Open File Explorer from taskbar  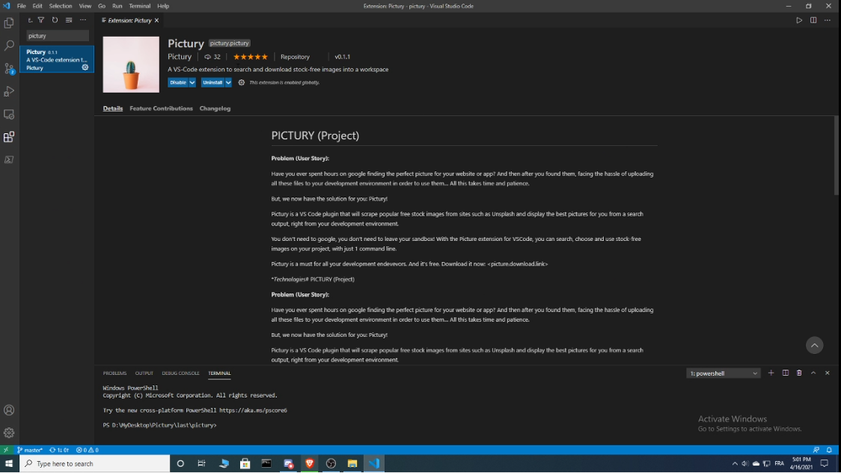pos(352,463)
